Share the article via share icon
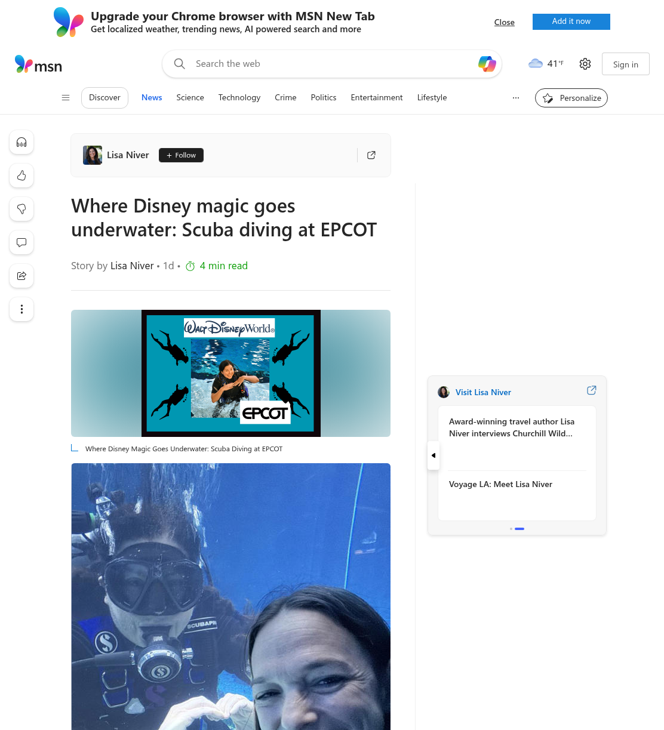 point(21,276)
